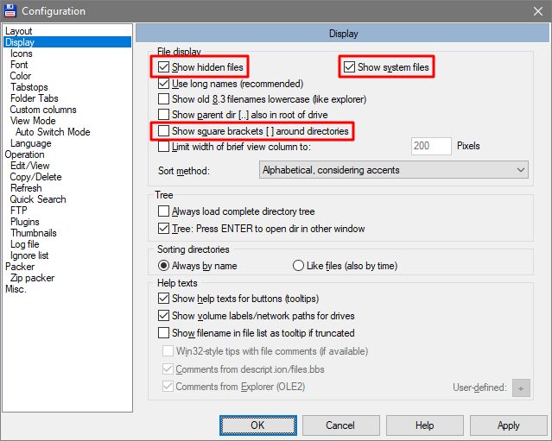Open the Icons settings page
The height and width of the screenshot is (441, 552).
tap(22, 54)
